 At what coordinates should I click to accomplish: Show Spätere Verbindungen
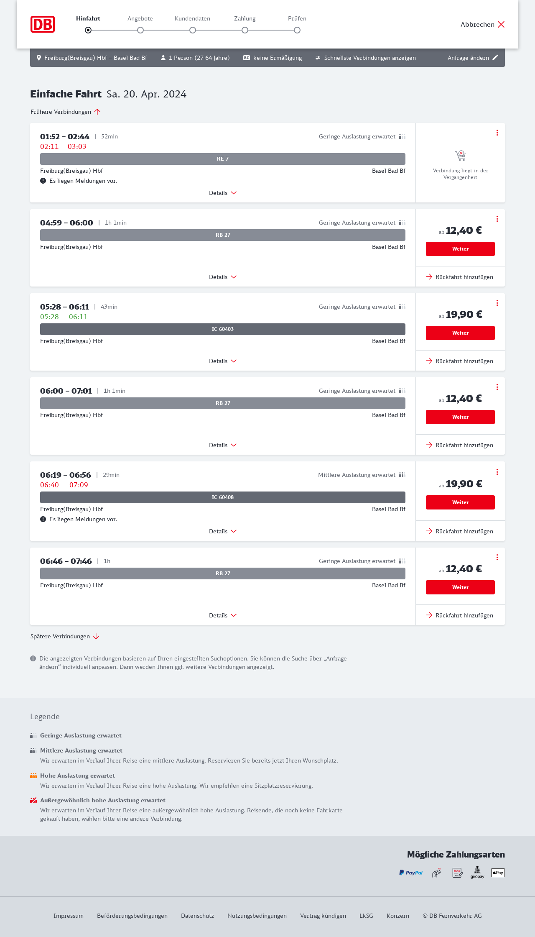65,636
